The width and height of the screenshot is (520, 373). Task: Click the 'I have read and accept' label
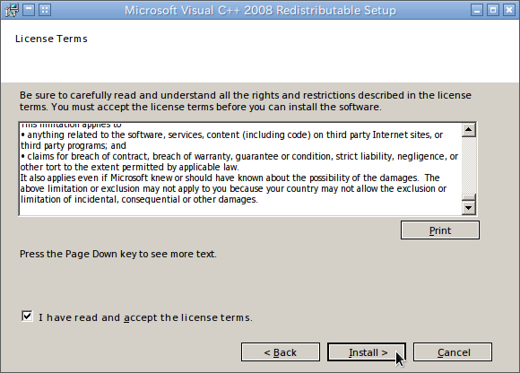pos(145,317)
